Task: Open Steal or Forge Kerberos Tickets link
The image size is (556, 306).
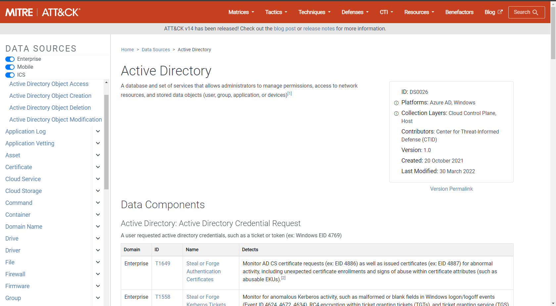Action: pos(206,300)
